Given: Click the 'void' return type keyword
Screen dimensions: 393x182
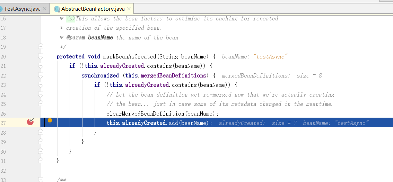Looking at the screenshot, I should [94, 57].
